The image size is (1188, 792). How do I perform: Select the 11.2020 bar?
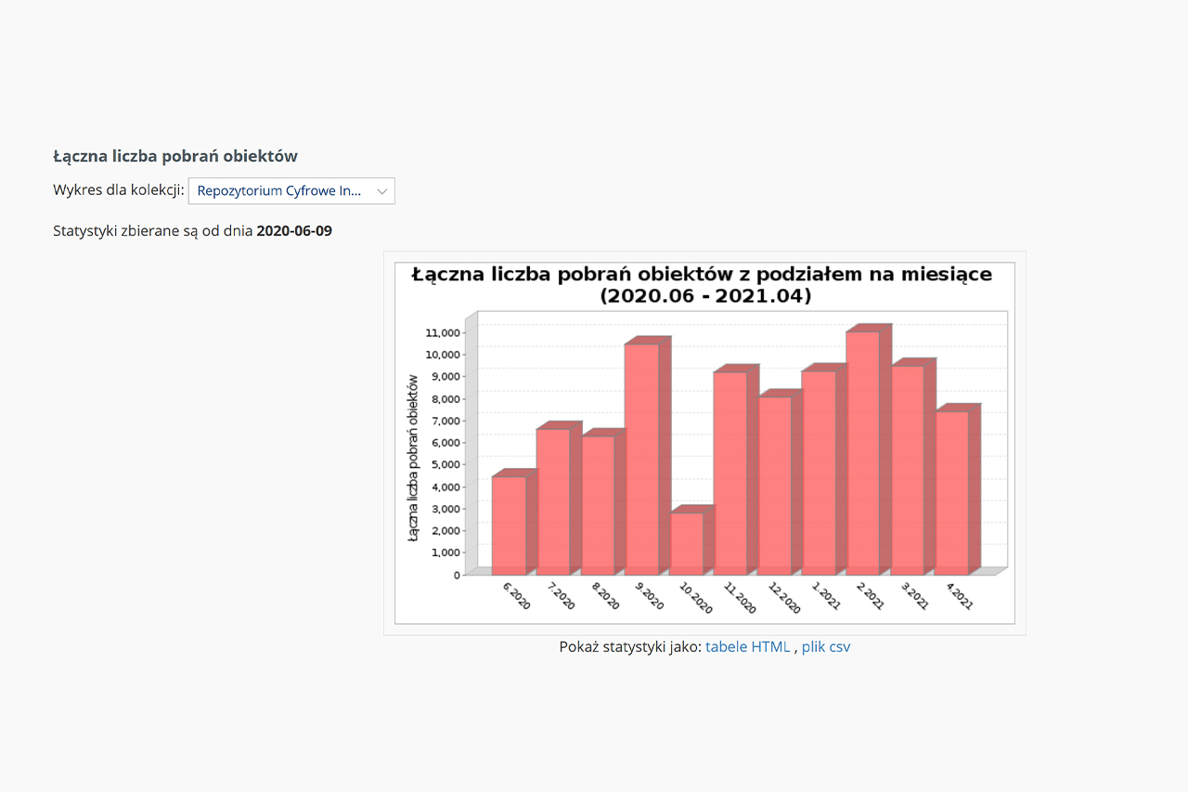pyautogui.click(x=730, y=474)
